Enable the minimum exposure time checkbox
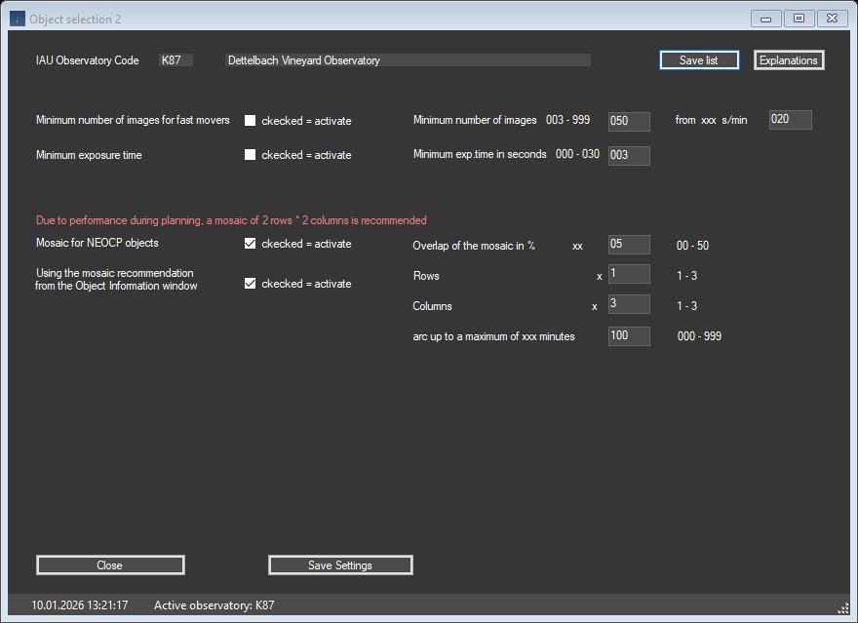858x623 pixels. 250,154
